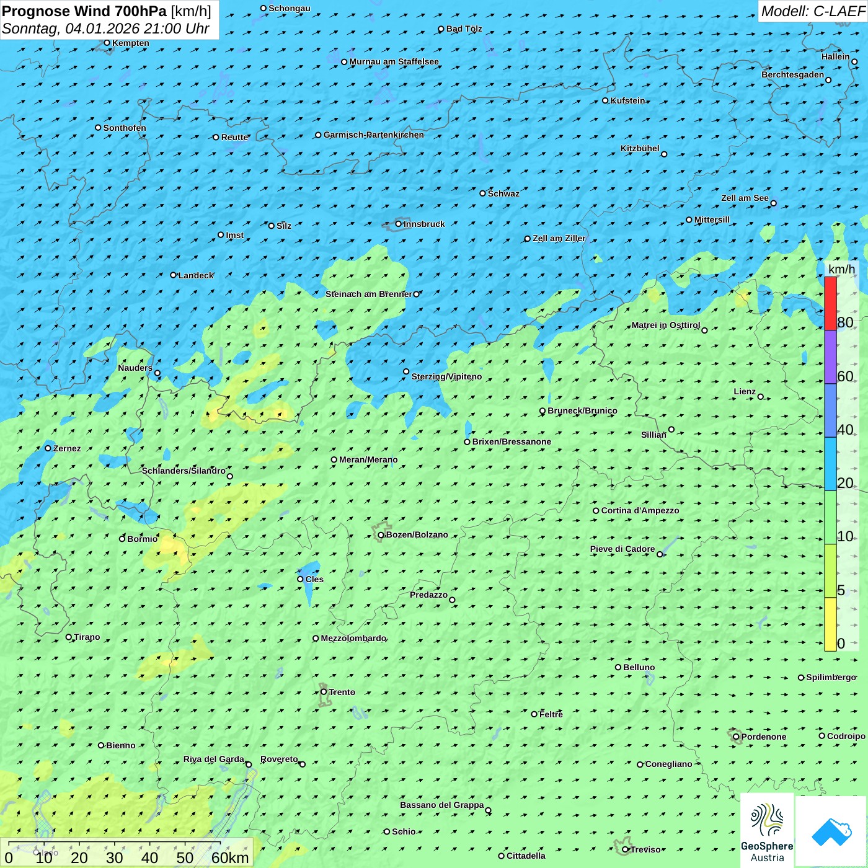Click the 'Prognose Wind 700hPa' title
The image size is (868, 868).
84,11
